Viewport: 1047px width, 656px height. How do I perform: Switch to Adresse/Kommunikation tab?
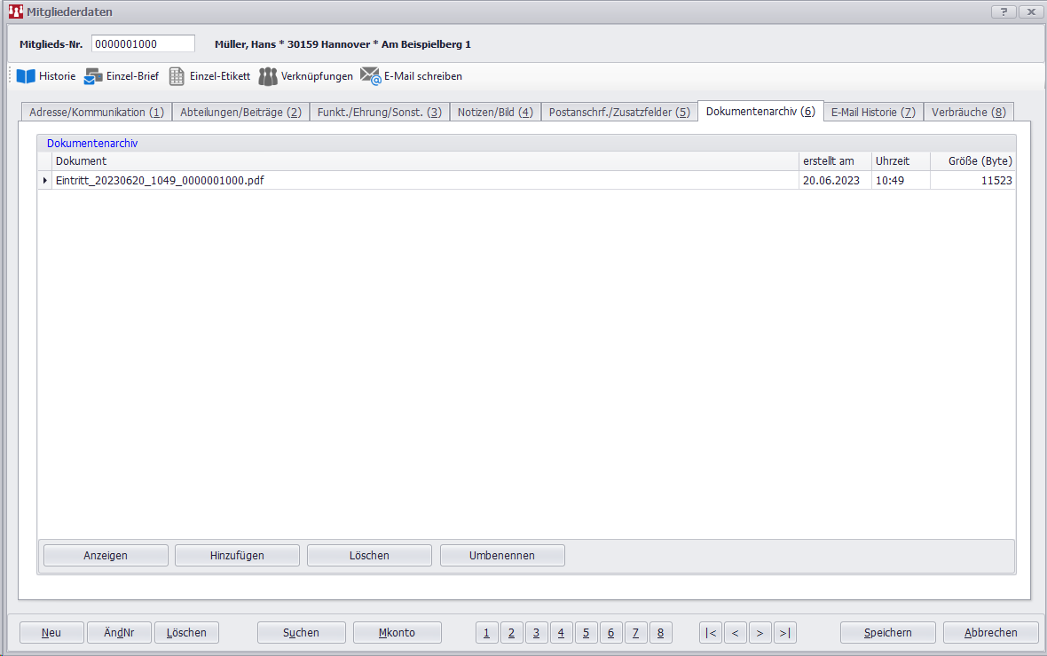coord(97,113)
